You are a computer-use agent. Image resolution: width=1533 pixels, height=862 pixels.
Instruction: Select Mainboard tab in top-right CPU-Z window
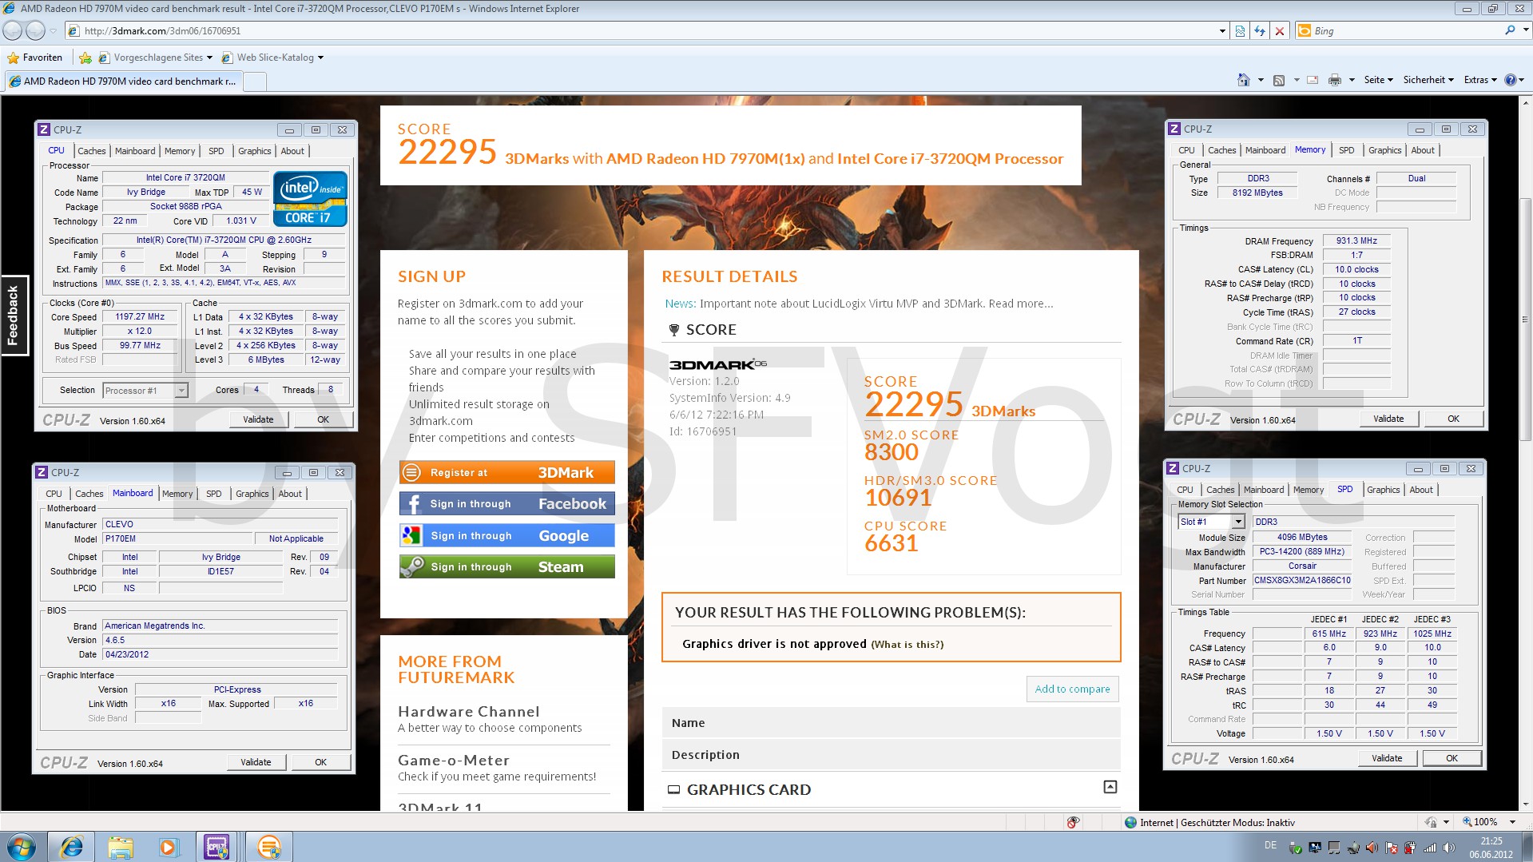(x=1265, y=150)
